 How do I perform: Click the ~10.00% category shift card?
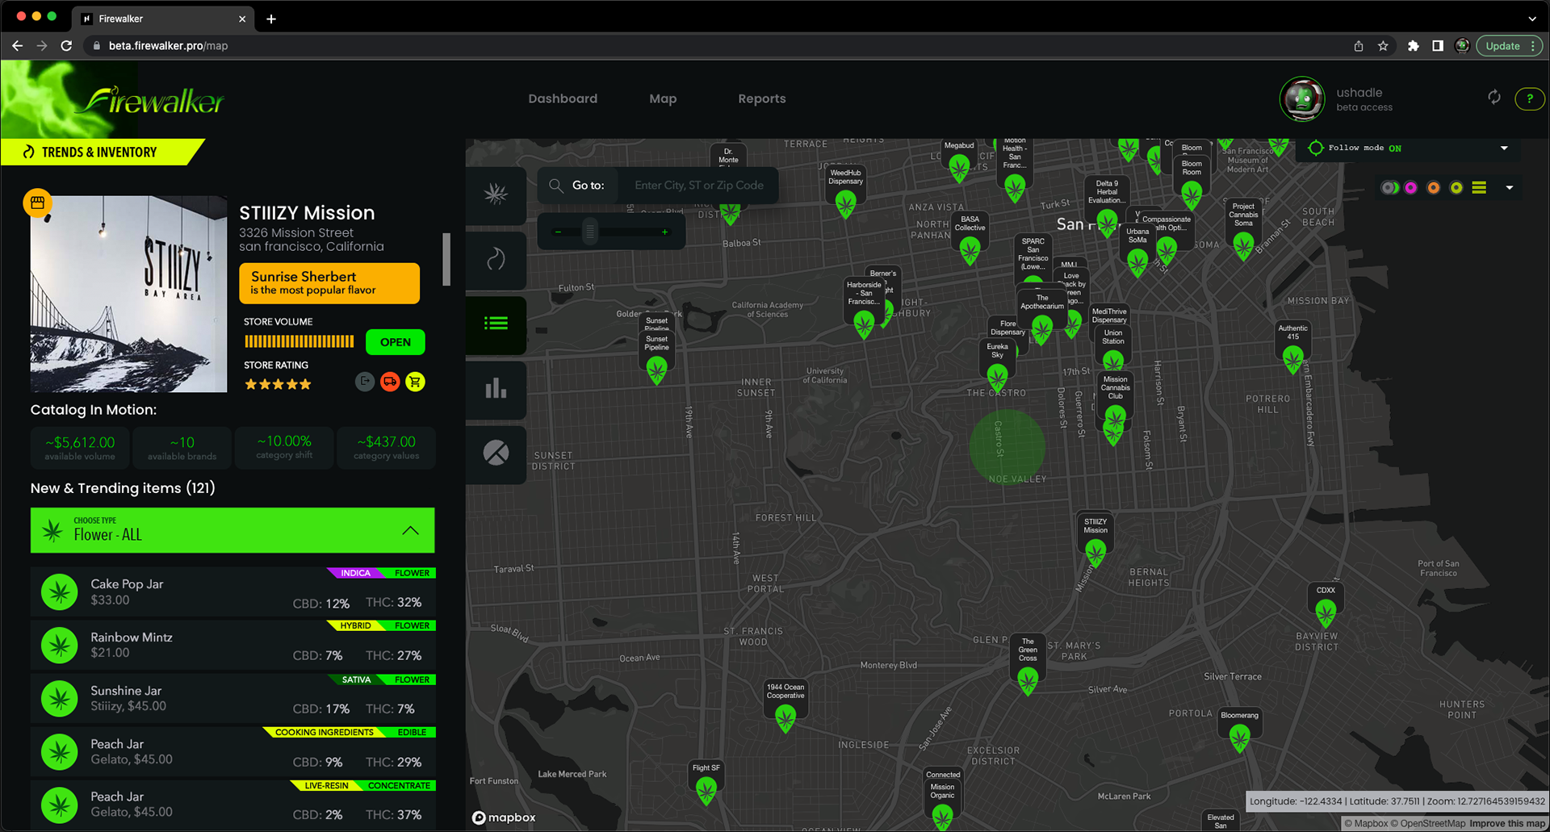pos(284,448)
